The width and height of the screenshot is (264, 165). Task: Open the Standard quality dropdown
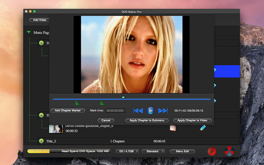(154, 151)
